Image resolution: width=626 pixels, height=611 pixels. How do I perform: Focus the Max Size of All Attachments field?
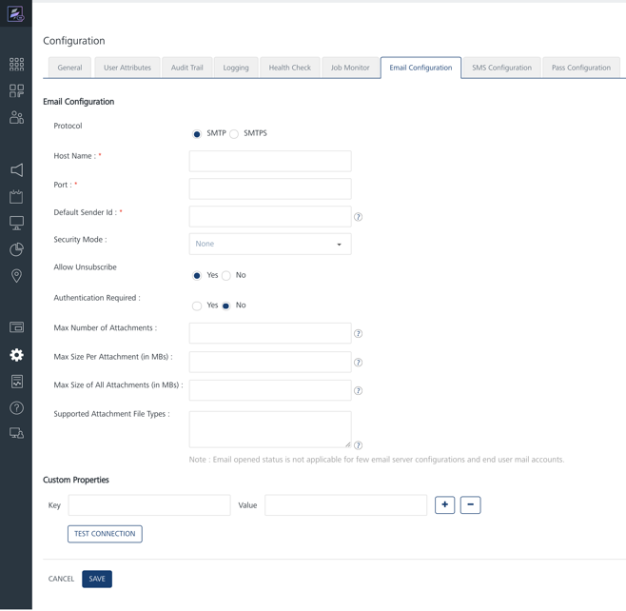pos(270,390)
